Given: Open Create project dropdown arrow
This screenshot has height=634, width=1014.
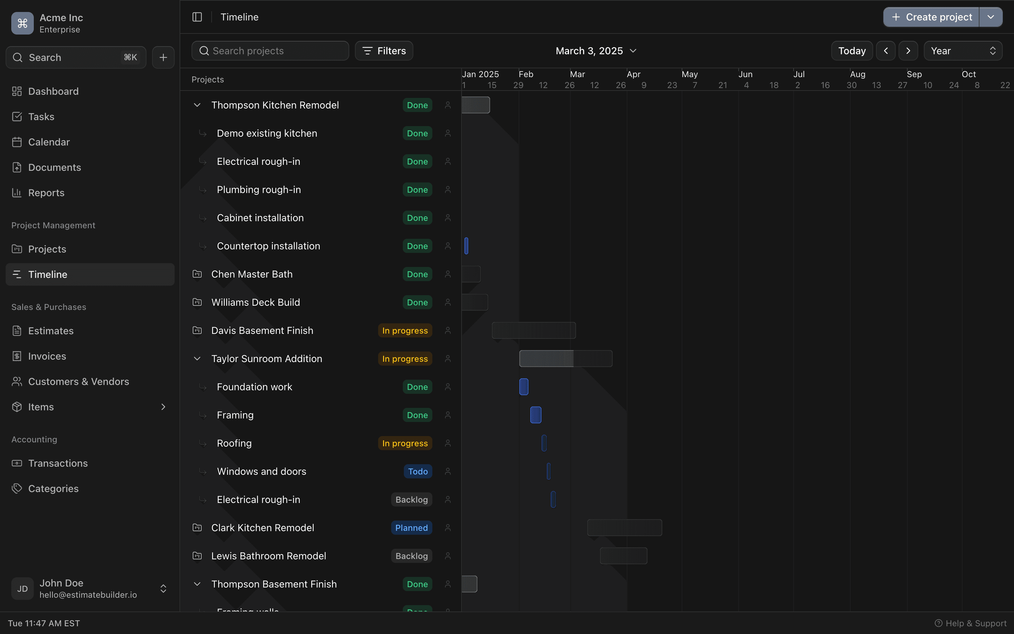Looking at the screenshot, I should [990, 17].
